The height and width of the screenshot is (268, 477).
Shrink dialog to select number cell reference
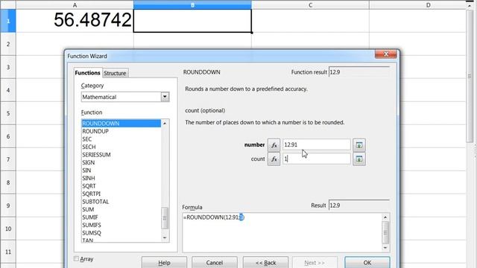(x=359, y=145)
